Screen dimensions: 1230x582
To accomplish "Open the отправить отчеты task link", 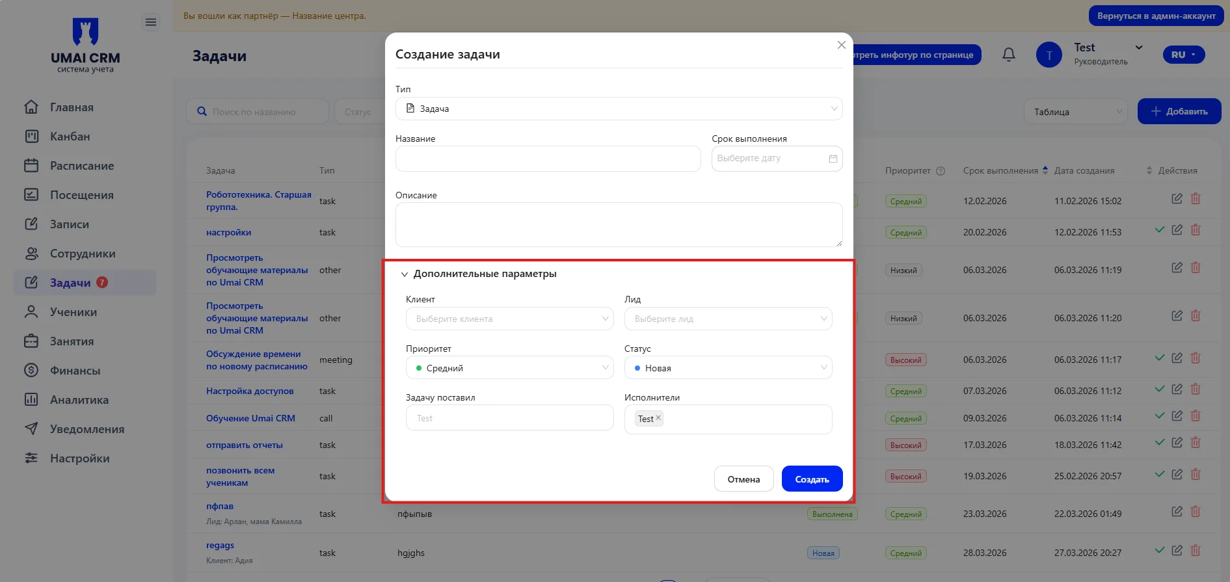I will tap(245, 445).
